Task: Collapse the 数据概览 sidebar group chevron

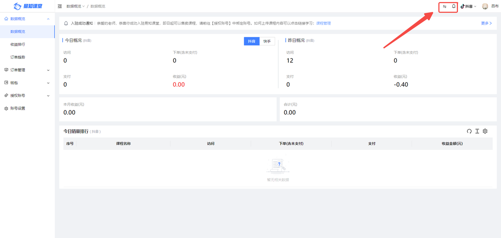Action: (48, 19)
